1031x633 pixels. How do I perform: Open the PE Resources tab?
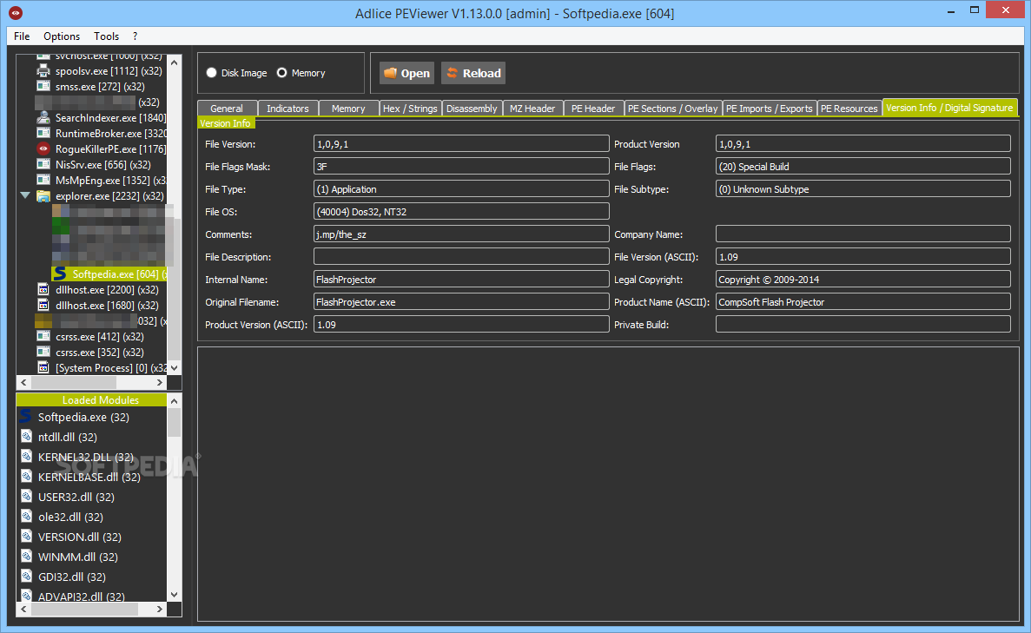click(x=849, y=109)
